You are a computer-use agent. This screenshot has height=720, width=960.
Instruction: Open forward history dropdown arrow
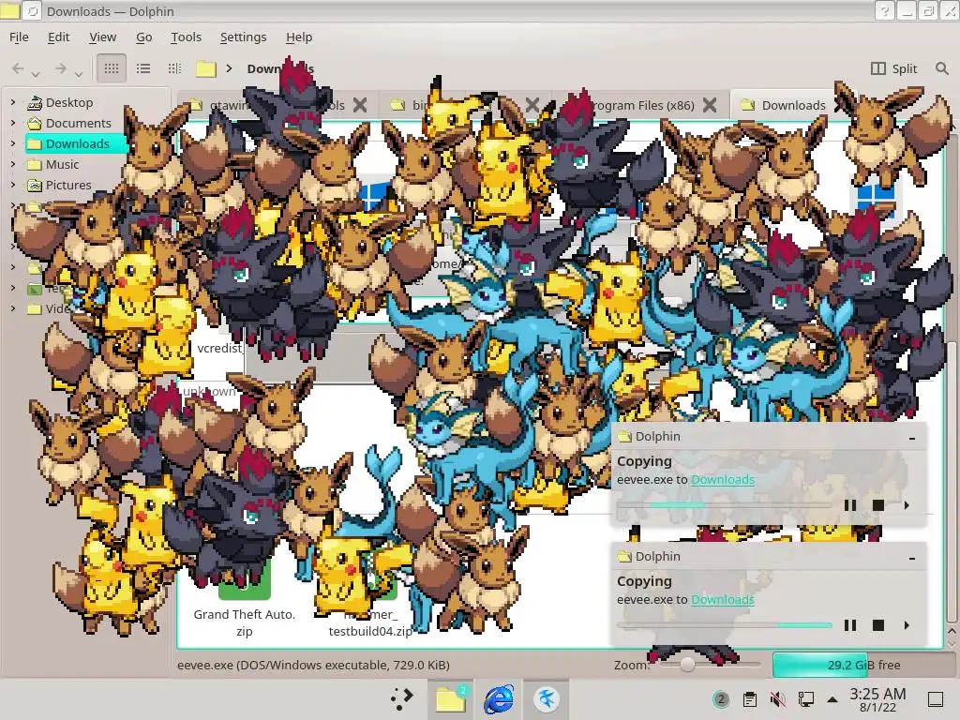[x=79, y=73]
